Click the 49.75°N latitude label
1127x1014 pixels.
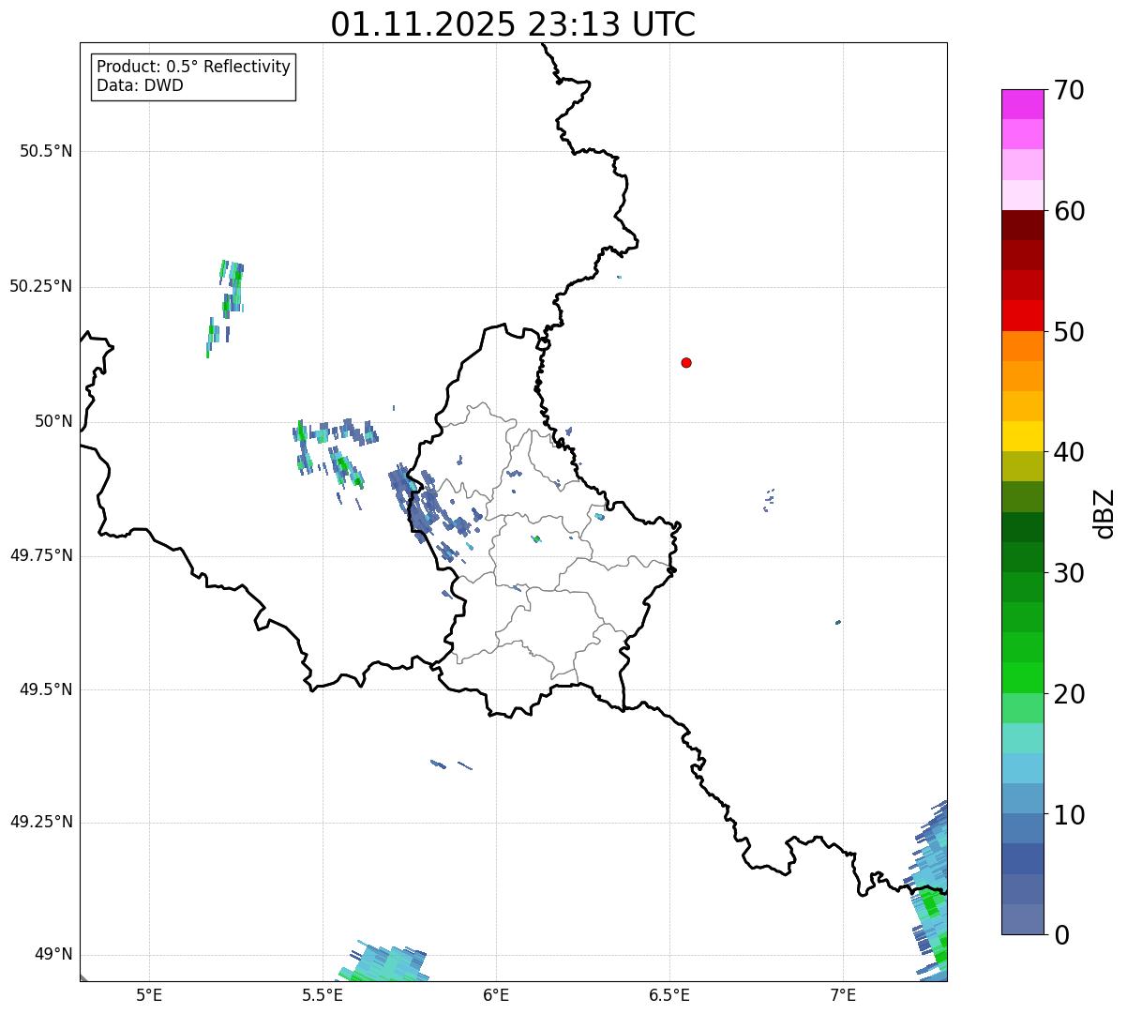[41, 555]
